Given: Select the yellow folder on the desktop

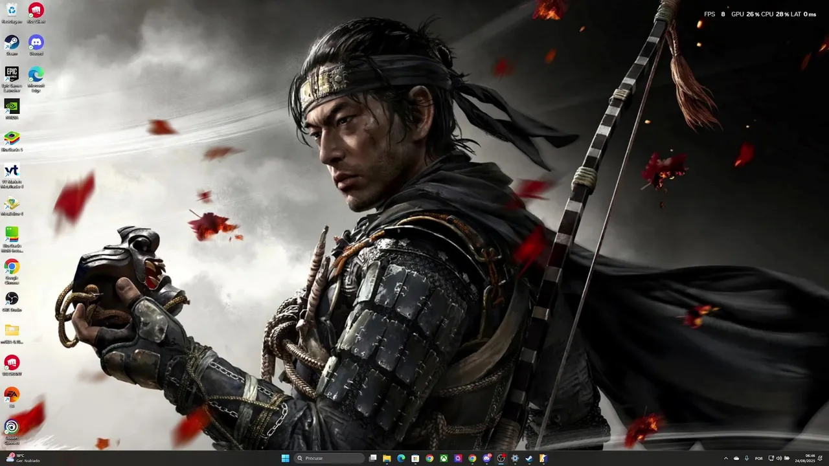Looking at the screenshot, I should (12, 333).
